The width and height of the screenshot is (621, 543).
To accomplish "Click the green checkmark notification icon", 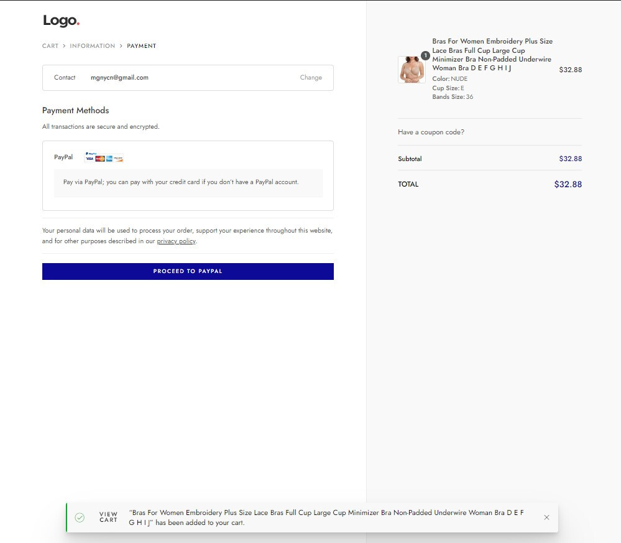I will (80, 517).
